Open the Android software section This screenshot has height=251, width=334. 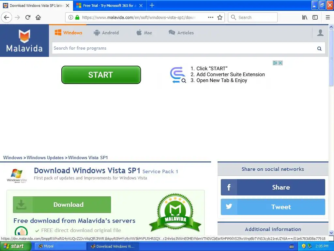click(106, 33)
